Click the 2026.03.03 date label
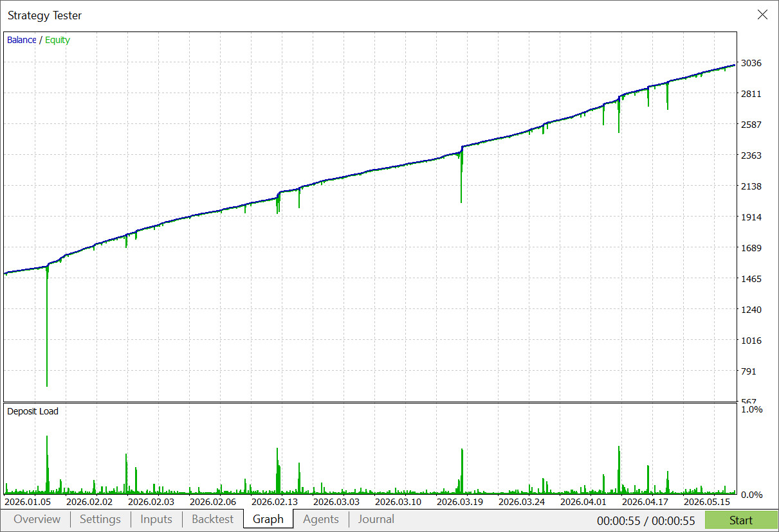Viewport: 779px width, 532px height. [x=336, y=502]
